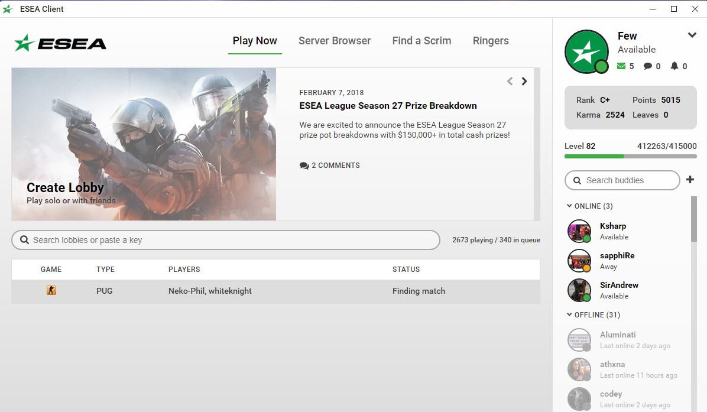Go to next news slide arrow
The image size is (707, 412).
tap(524, 82)
